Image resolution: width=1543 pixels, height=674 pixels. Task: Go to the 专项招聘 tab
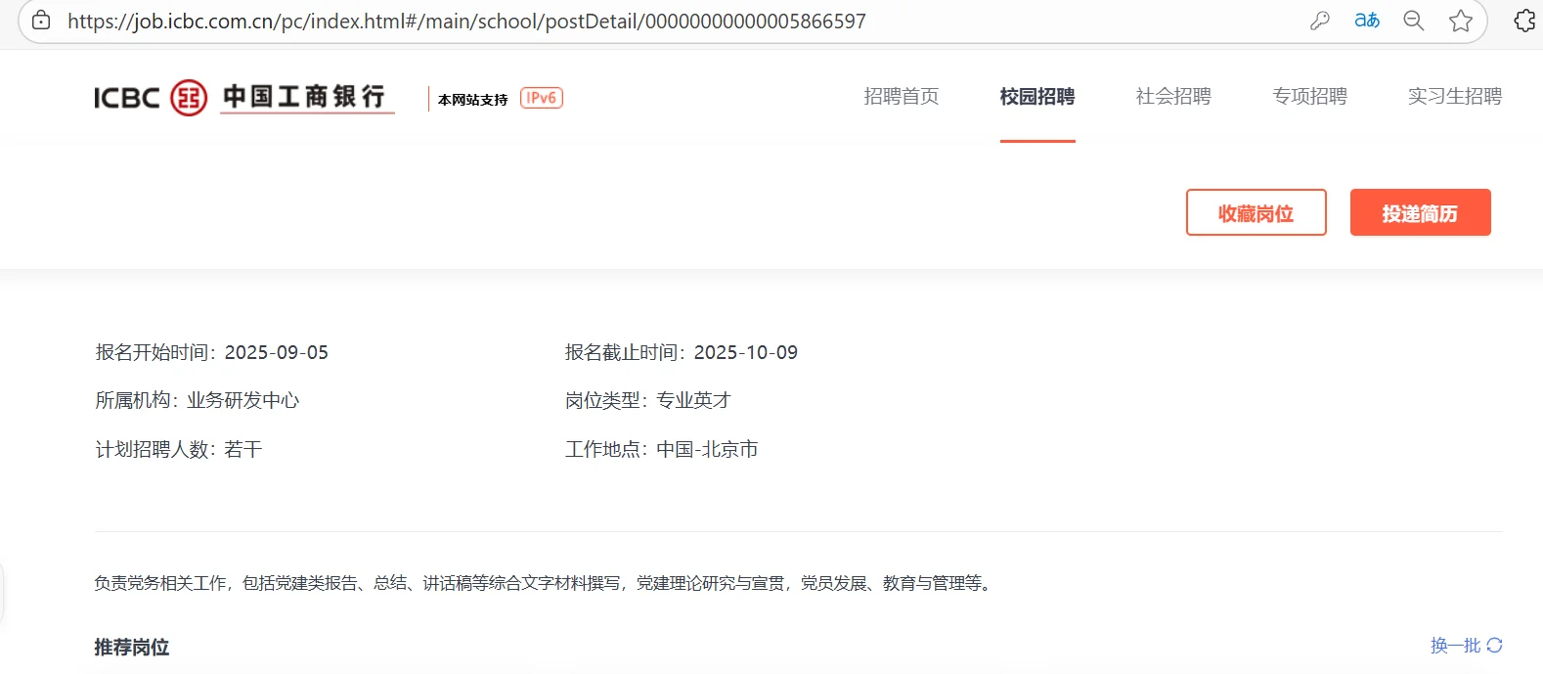(1310, 96)
